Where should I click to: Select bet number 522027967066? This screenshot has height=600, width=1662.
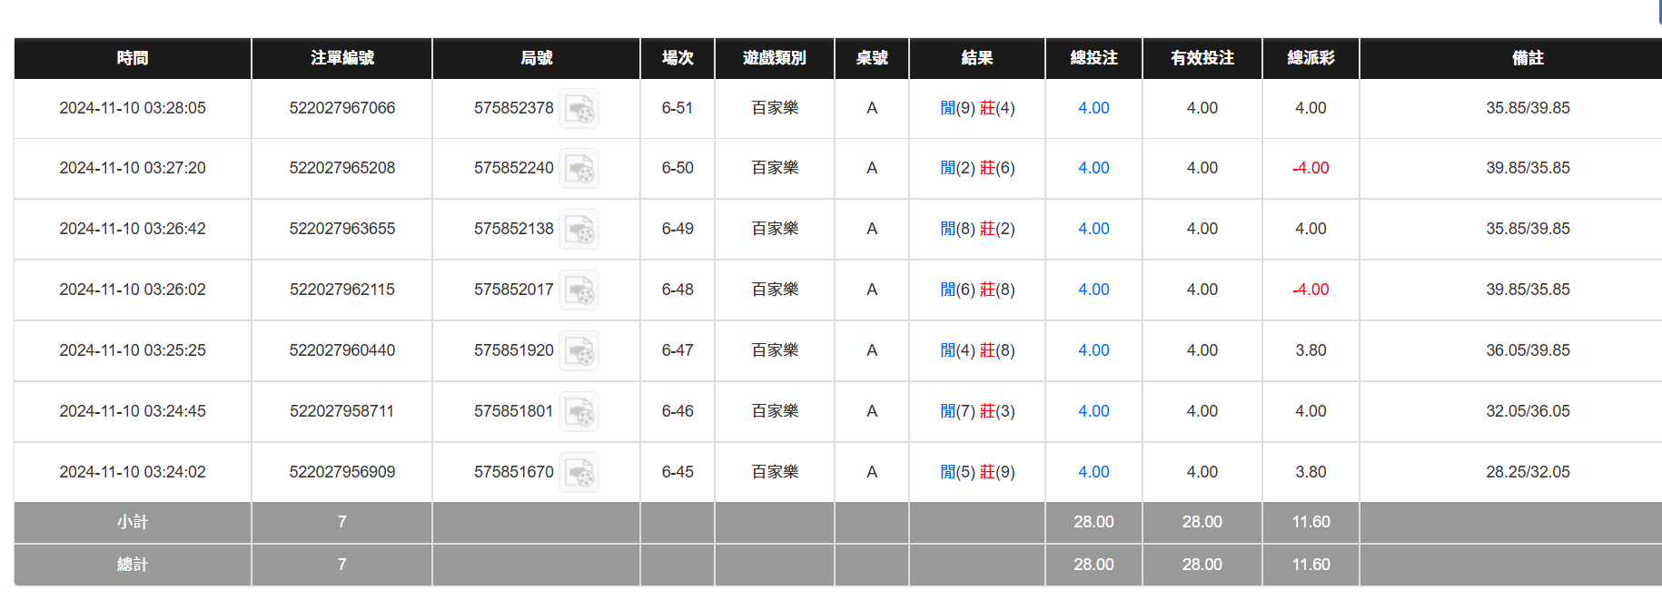tap(341, 108)
